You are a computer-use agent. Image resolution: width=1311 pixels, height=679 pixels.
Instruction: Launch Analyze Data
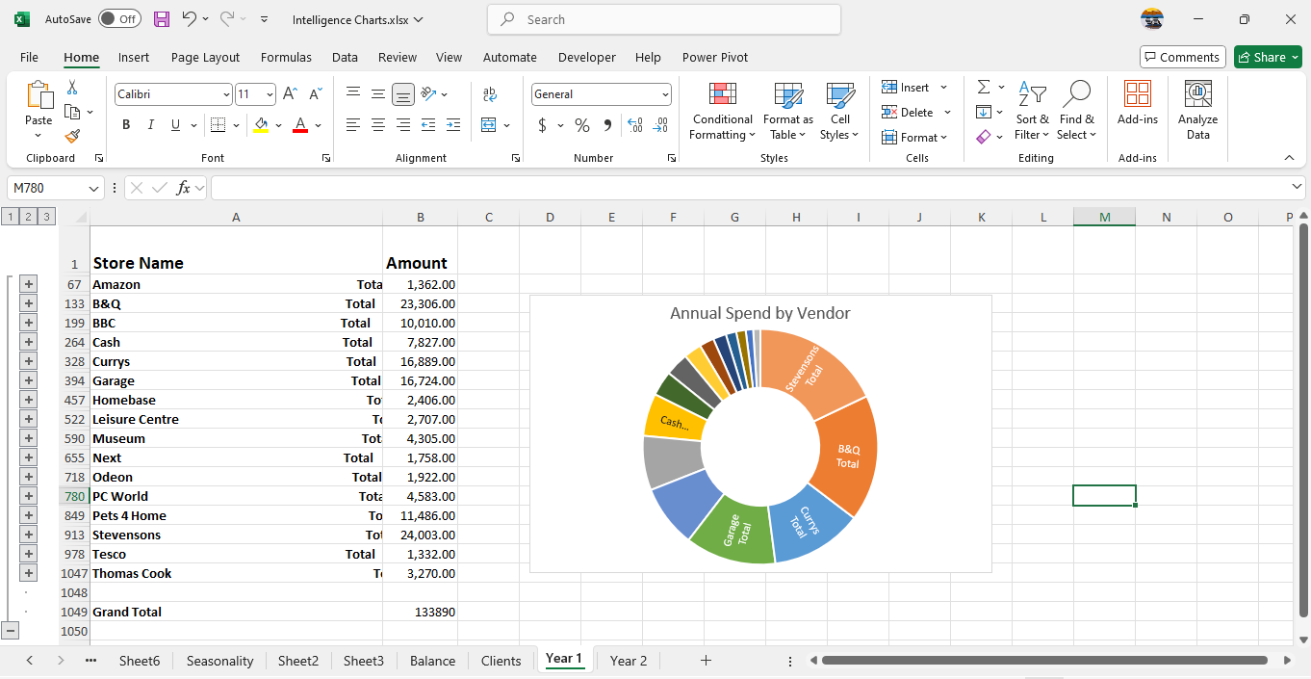[x=1198, y=112]
